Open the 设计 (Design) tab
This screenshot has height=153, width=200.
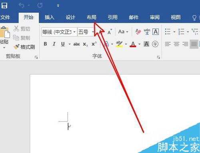tap(70, 17)
